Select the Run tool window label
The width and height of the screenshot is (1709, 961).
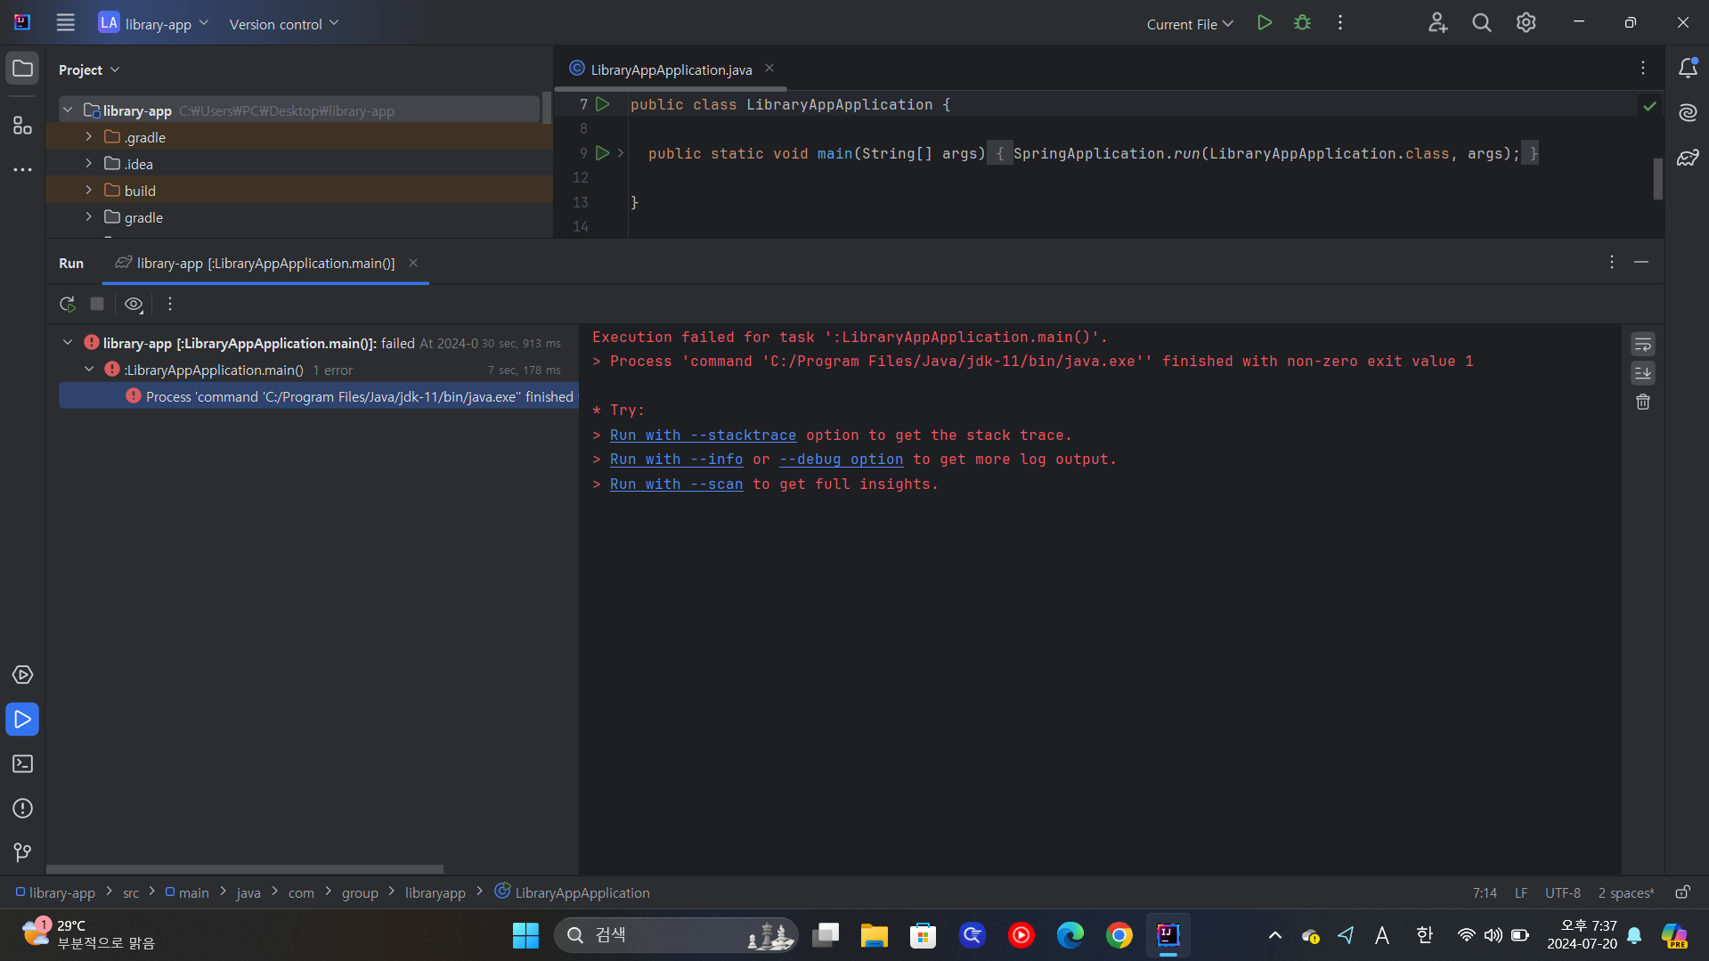[x=71, y=264]
